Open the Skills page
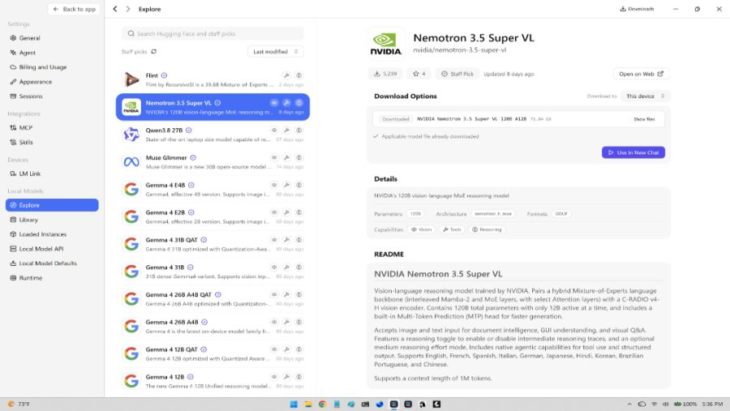Viewport: 730px width, 411px height. 26,142
